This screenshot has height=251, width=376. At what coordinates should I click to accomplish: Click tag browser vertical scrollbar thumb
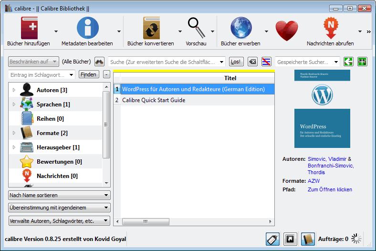click(x=106, y=125)
